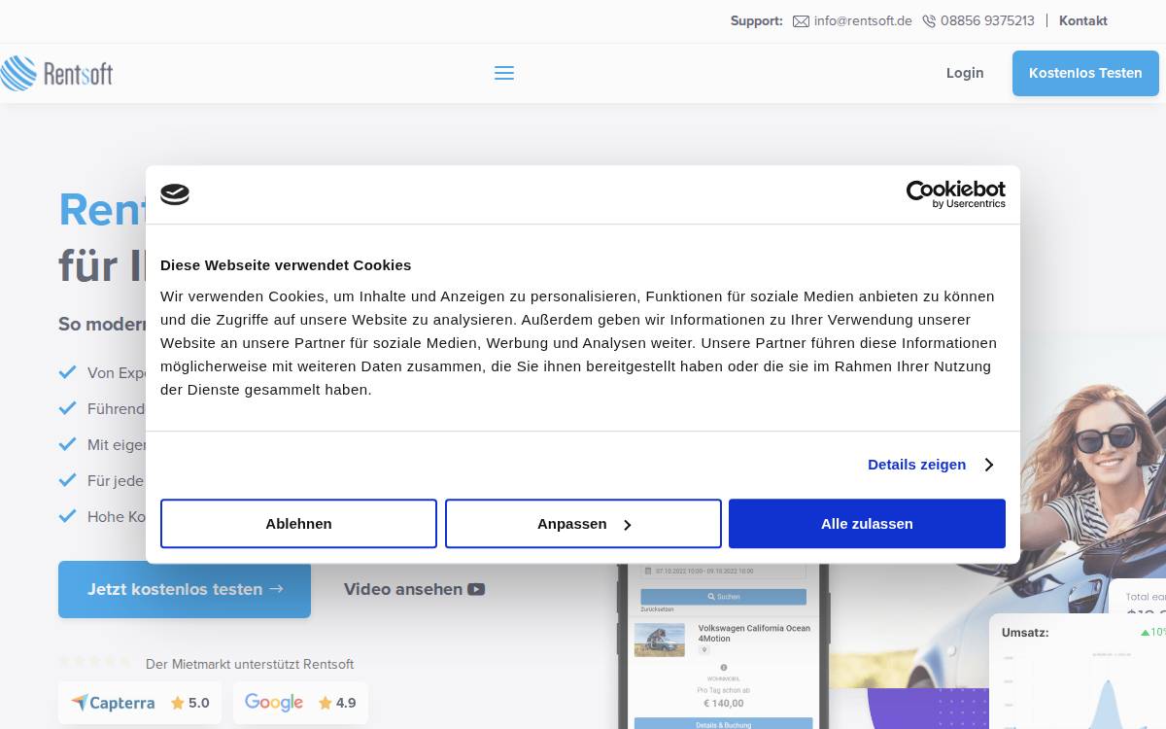Open Cookiebot by Usercentrics branding link

[956, 194]
